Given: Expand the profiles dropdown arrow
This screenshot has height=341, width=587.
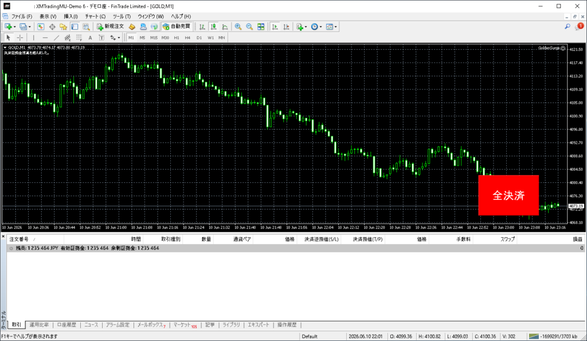Looking at the screenshot, I should tap(30, 27).
